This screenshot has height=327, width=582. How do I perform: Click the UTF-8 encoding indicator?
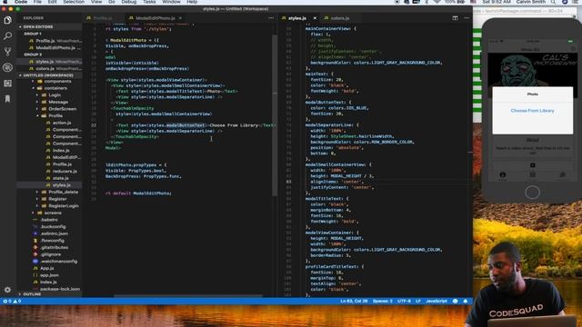point(404,301)
